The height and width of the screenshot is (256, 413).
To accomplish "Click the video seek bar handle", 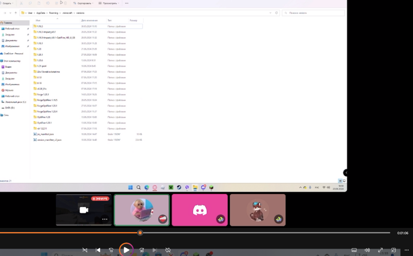I will pos(140,232).
